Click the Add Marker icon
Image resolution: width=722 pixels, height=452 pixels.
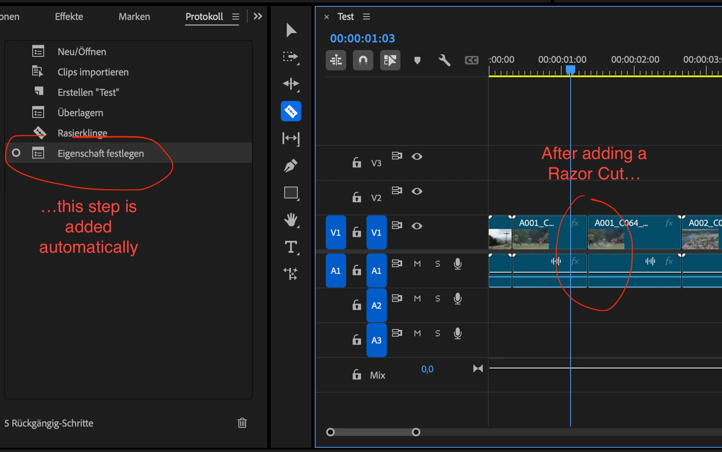(x=417, y=60)
